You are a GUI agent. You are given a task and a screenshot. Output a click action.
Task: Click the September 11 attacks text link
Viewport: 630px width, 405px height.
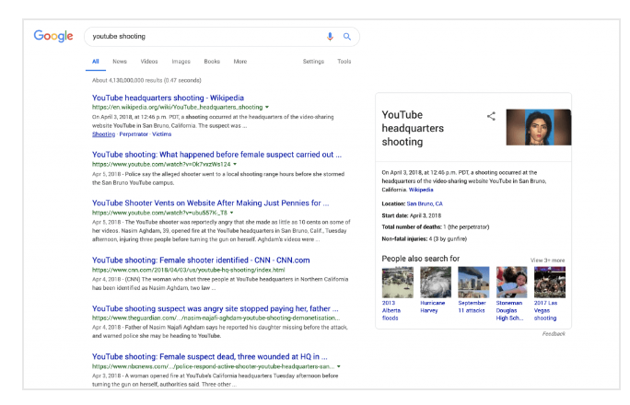(472, 307)
